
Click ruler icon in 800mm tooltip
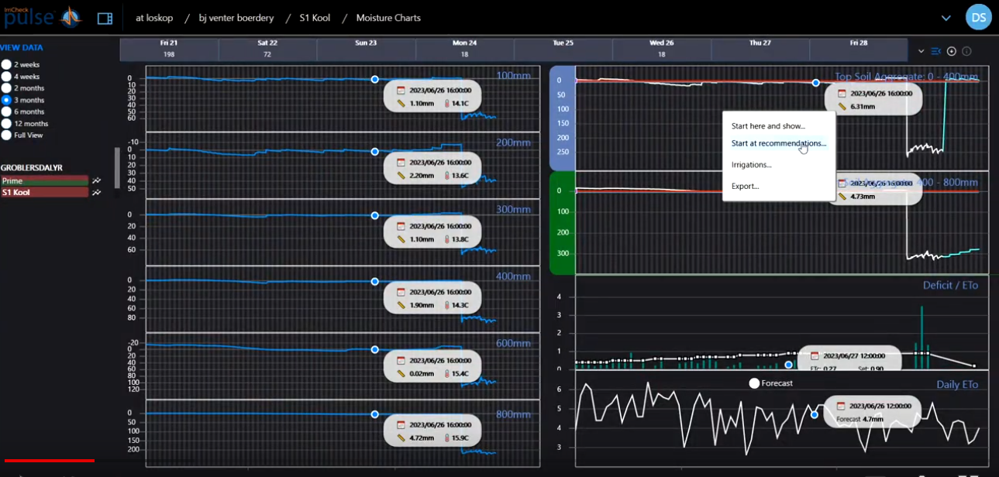pos(401,438)
